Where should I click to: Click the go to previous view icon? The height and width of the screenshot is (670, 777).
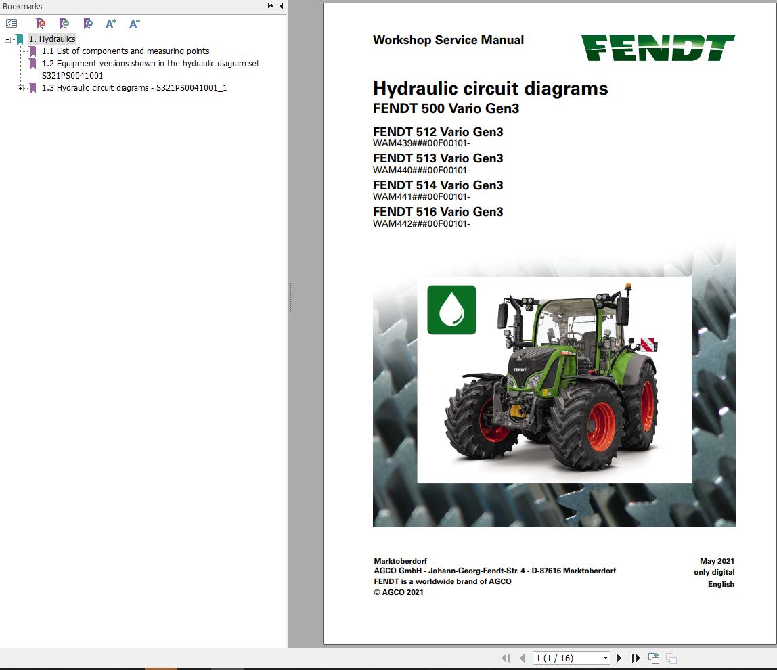pos(654,658)
